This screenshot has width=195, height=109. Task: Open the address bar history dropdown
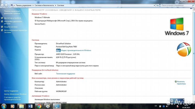coord(154,5)
